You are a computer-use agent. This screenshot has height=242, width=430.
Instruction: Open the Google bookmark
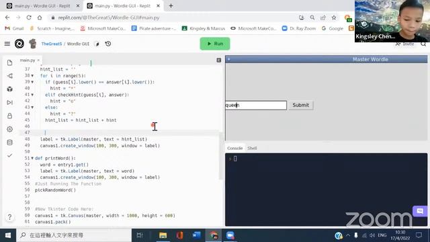[x=333, y=28]
